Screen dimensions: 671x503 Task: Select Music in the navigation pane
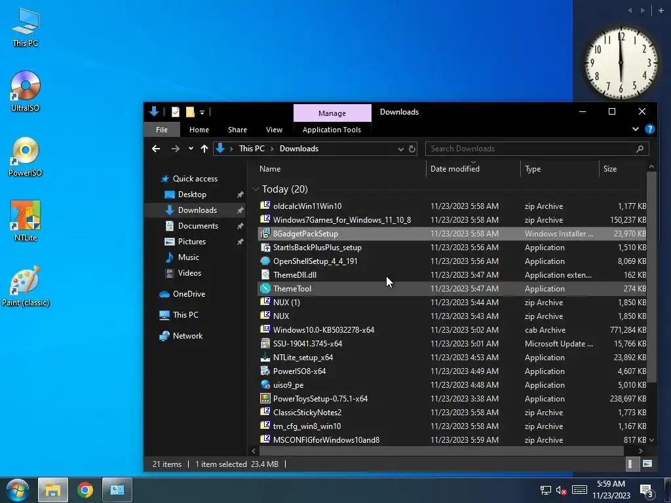(x=188, y=257)
